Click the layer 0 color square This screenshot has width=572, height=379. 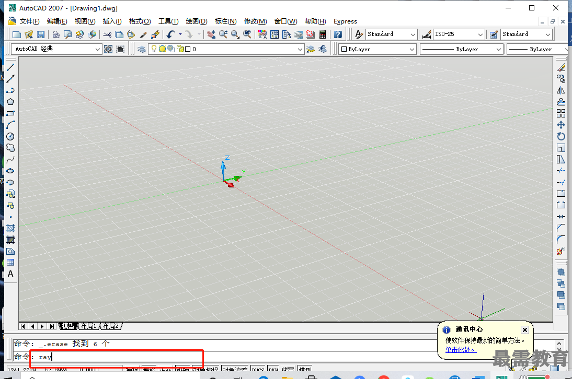pyautogui.click(x=188, y=49)
